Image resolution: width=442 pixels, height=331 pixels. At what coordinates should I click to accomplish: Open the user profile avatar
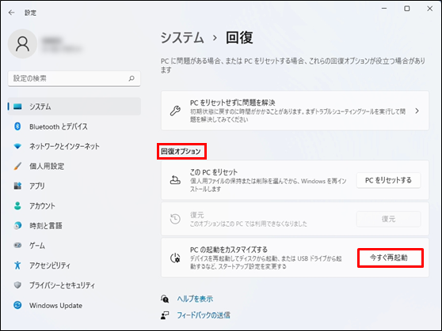click(22, 44)
